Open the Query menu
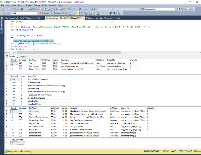This screenshot has width=201, height=155. click(x=21, y=5)
